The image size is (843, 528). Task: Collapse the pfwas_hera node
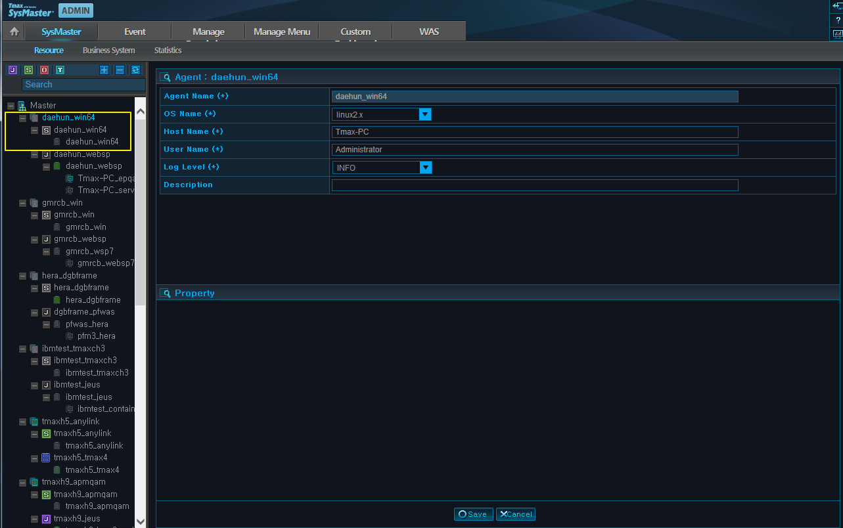(47, 324)
